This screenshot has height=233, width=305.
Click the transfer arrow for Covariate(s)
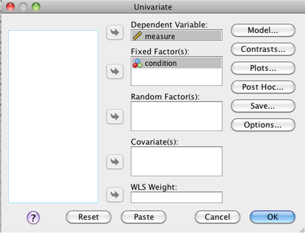point(115,162)
